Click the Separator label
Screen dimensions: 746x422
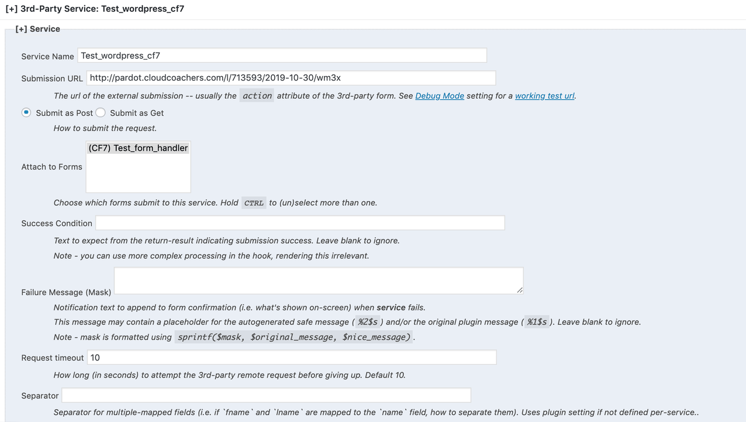(x=40, y=396)
